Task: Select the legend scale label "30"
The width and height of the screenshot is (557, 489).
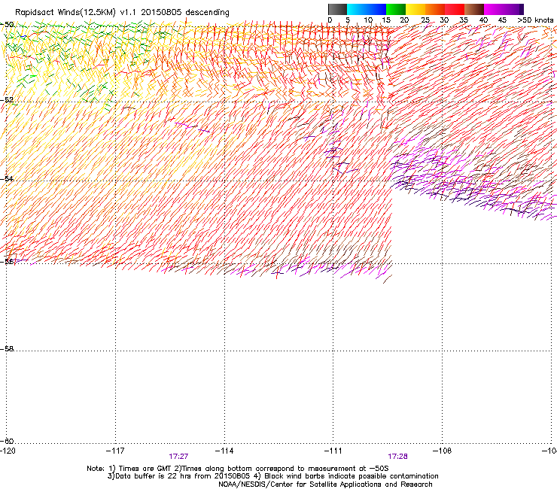Action: tap(444, 20)
